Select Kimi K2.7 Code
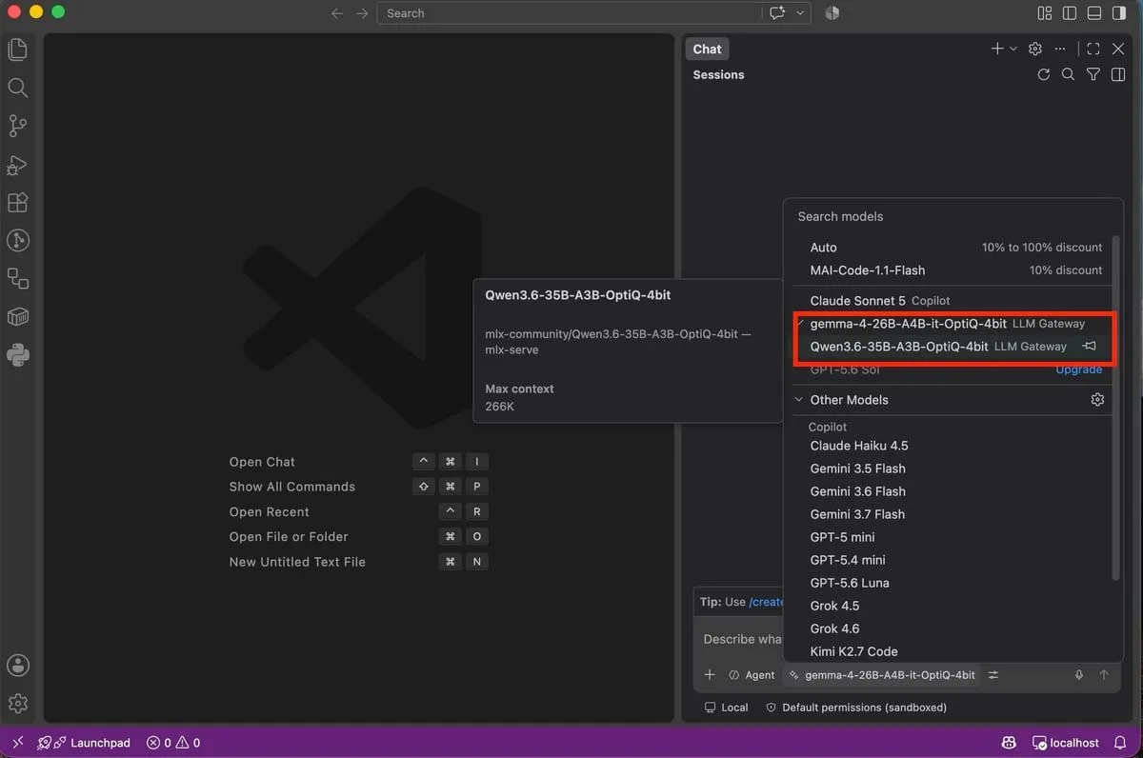The height and width of the screenshot is (758, 1143). pyautogui.click(x=952, y=651)
